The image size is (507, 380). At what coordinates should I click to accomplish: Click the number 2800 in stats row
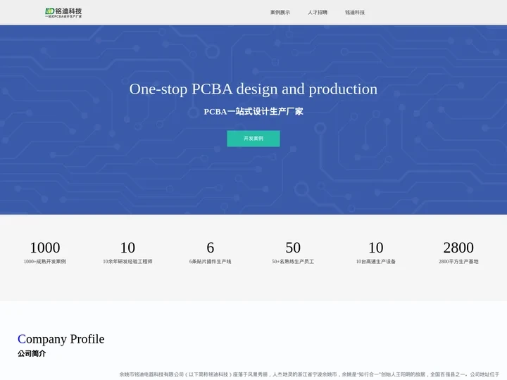pyautogui.click(x=458, y=248)
